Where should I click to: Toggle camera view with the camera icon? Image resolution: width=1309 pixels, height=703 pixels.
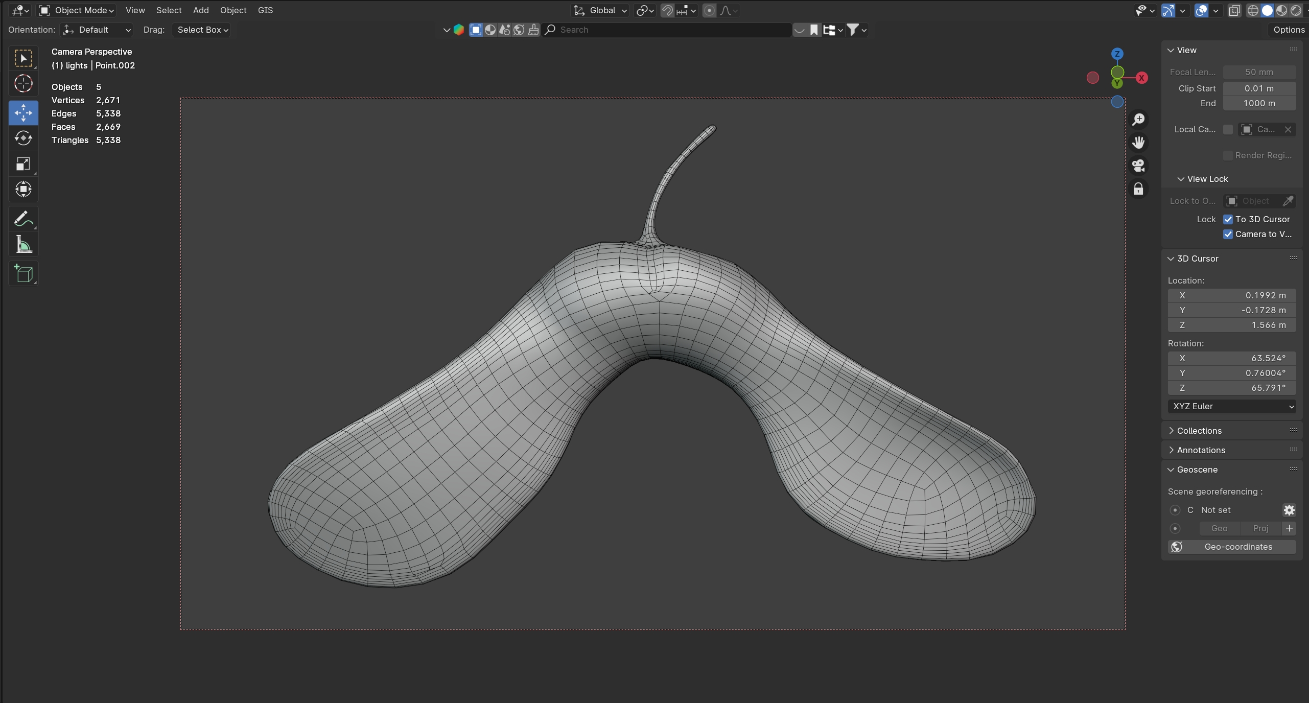click(x=1138, y=166)
